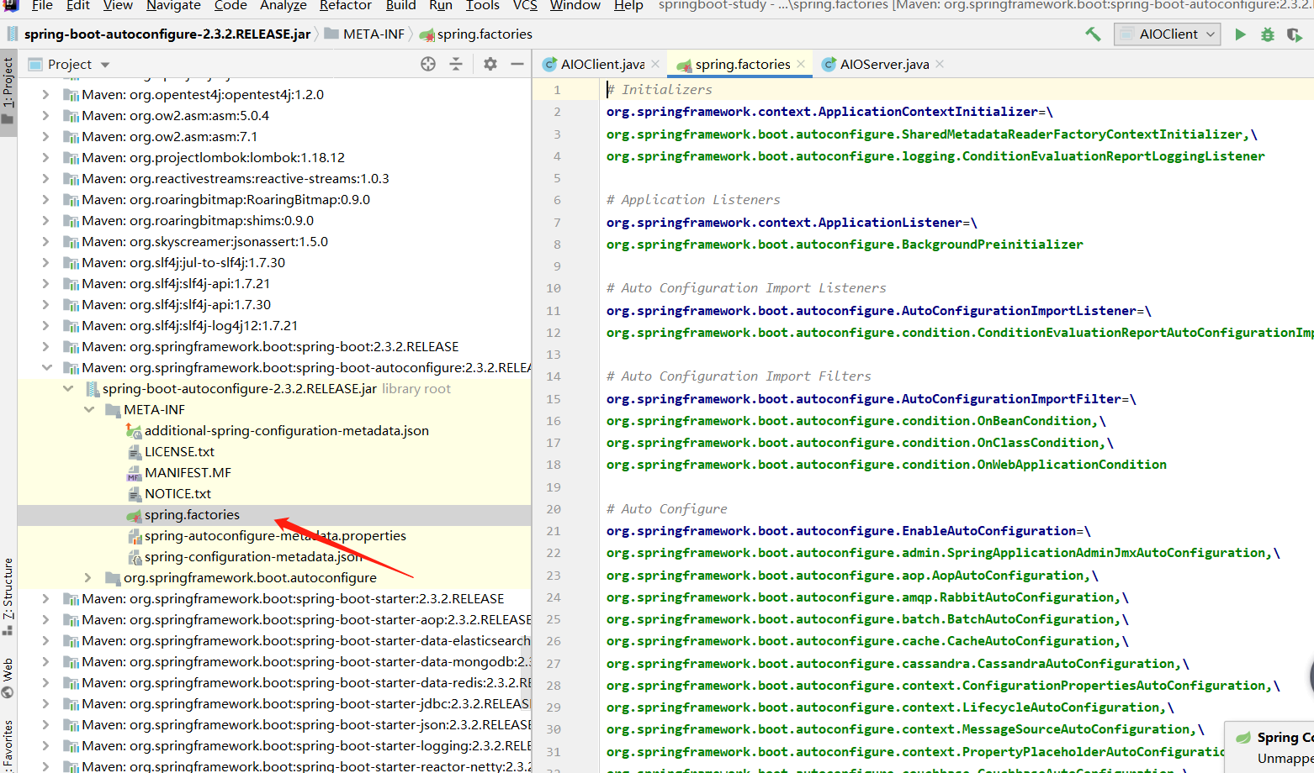Image resolution: width=1314 pixels, height=773 pixels.
Task: Open the Window menu
Action: [x=575, y=5]
